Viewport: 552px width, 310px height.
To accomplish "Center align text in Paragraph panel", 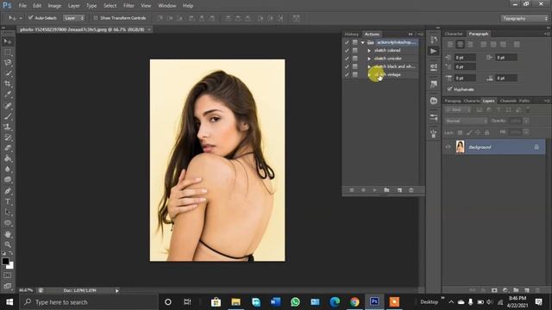I will pyautogui.click(x=460, y=44).
